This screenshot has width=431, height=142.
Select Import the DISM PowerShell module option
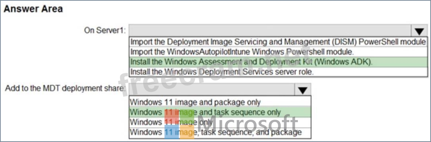[x=278, y=42]
